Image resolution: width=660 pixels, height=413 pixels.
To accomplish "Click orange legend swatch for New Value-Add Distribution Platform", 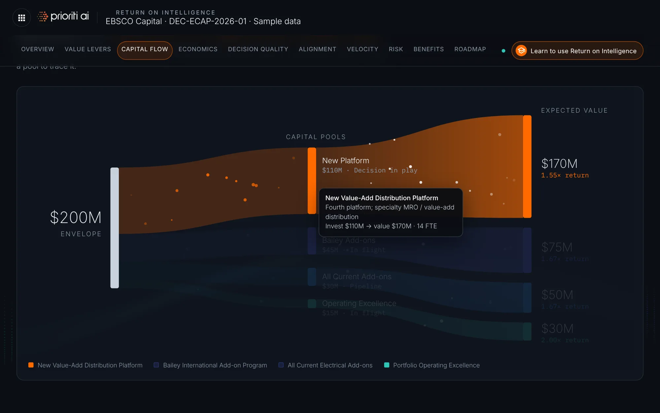I will tap(31, 365).
